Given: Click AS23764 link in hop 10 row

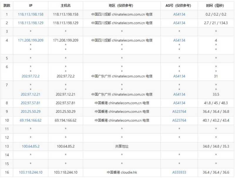Looking at the screenshot, I should (x=179, y=120).
